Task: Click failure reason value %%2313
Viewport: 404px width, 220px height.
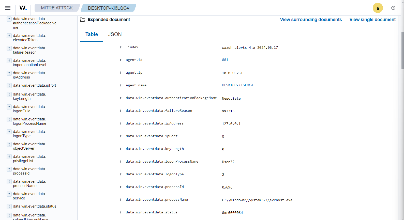Action: point(228,111)
